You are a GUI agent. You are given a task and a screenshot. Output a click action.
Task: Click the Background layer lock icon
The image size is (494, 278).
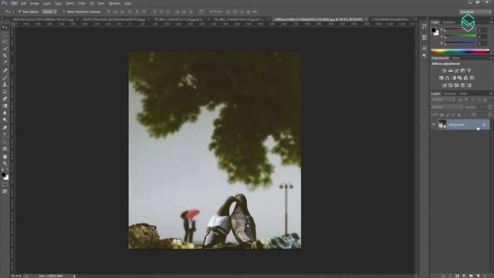[484, 125]
